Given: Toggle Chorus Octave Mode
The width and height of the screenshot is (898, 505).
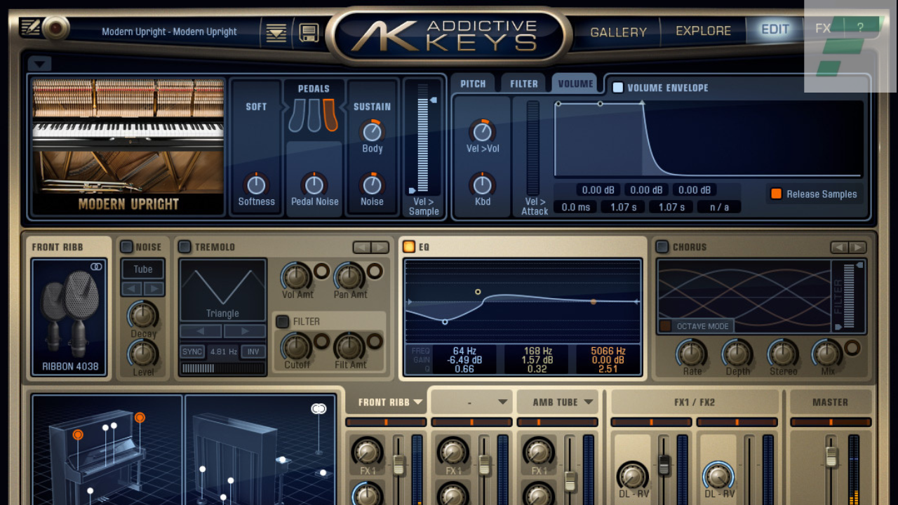Looking at the screenshot, I should pyautogui.click(x=697, y=326).
